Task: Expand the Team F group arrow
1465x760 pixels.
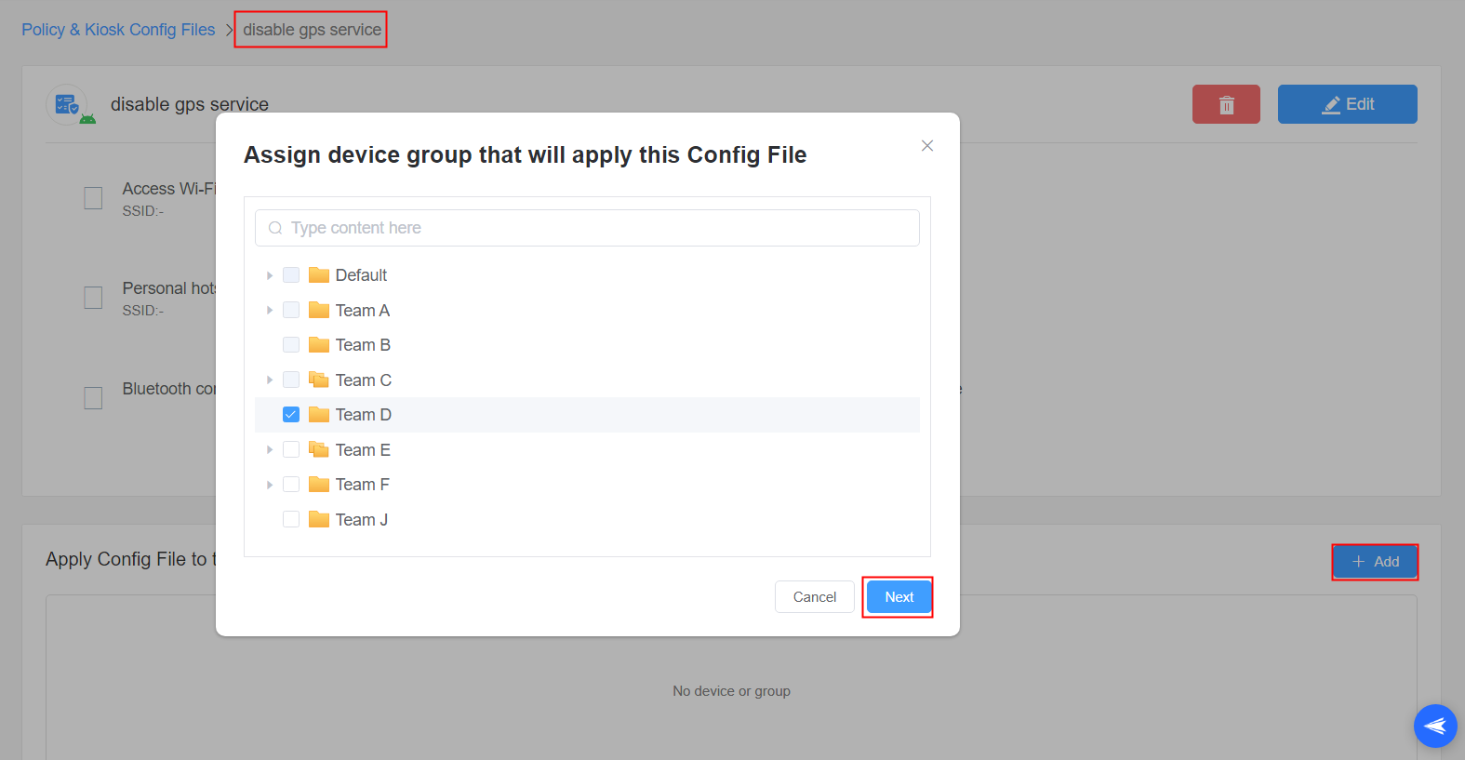Action: 270,485
